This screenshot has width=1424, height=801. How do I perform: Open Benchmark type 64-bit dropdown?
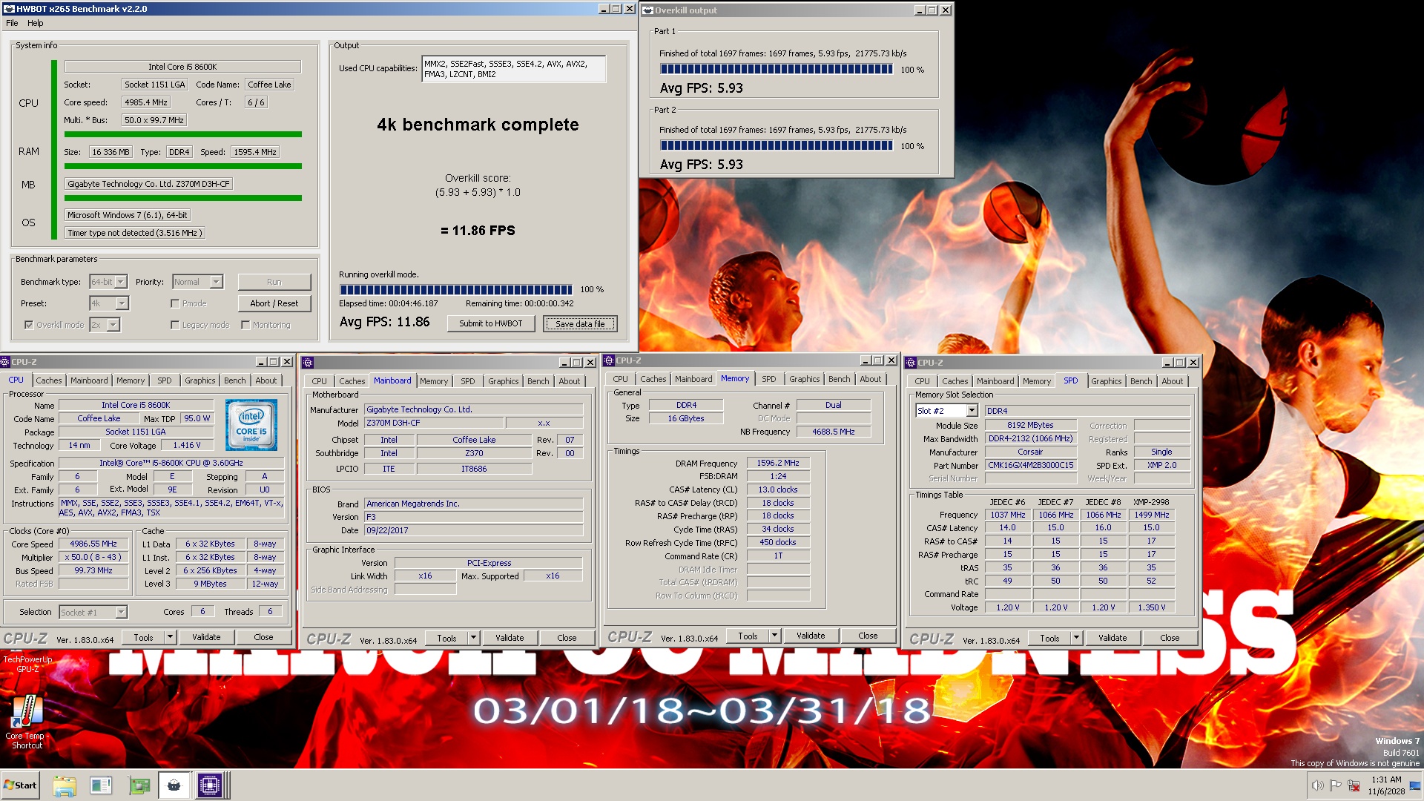121,282
